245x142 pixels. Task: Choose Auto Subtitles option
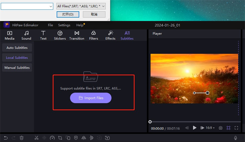[x=17, y=48]
